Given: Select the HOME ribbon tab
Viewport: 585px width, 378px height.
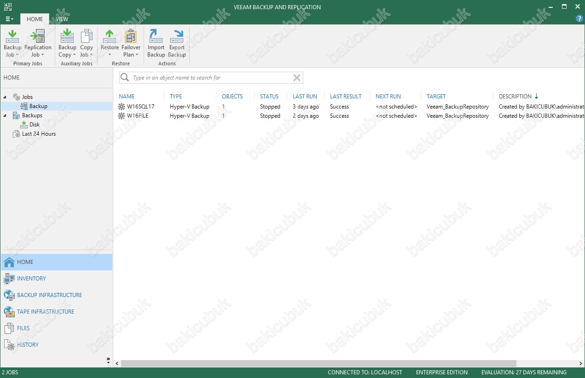Looking at the screenshot, I should click(35, 19).
